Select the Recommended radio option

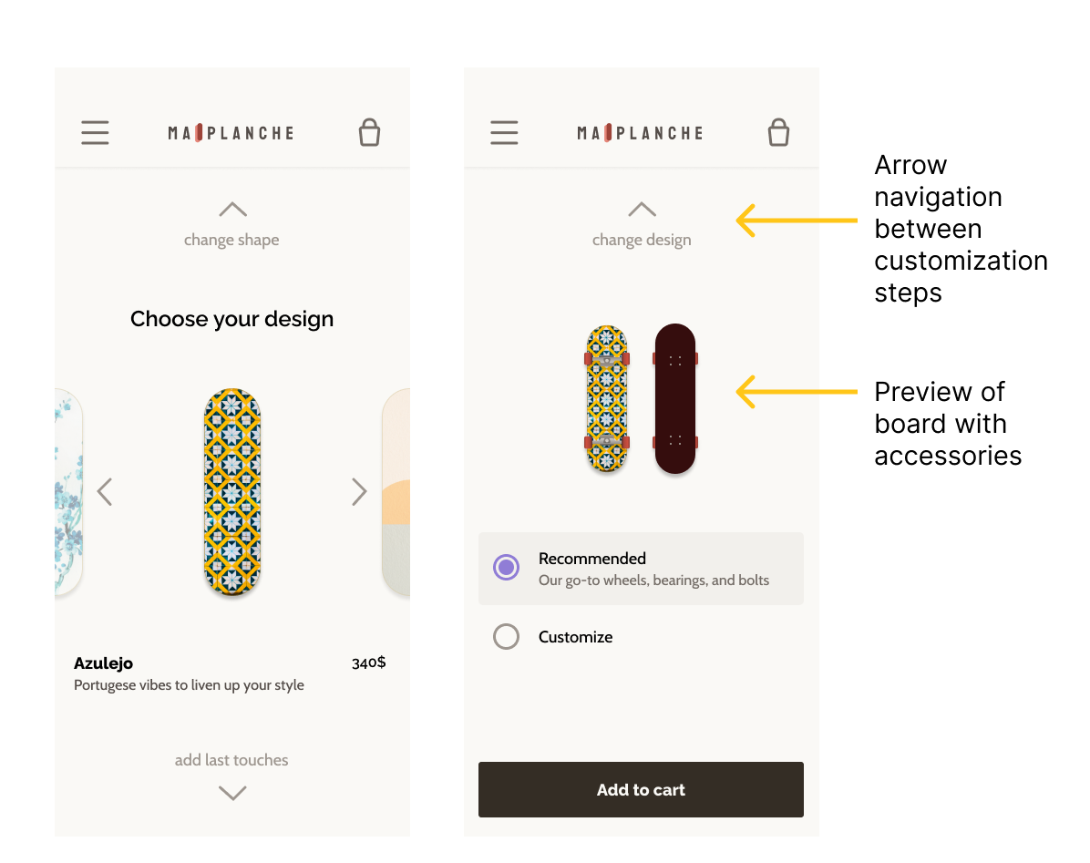(506, 568)
